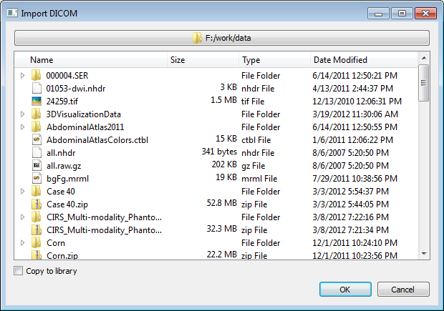
Task: Click the vertical scrollbar down arrow
Action: [424, 254]
